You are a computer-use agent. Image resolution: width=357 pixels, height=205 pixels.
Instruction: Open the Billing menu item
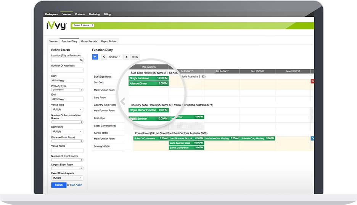coord(107,14)
